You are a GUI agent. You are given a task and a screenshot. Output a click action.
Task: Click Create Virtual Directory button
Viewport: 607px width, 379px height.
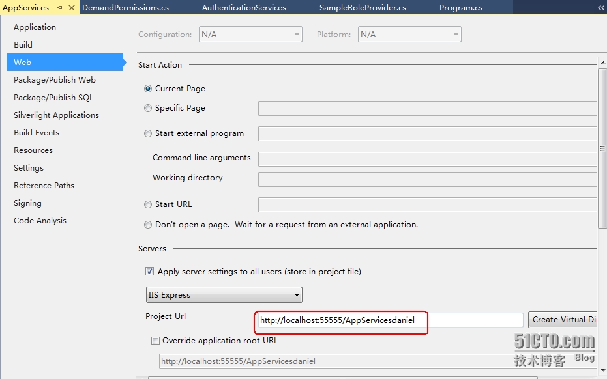(563, 320)
